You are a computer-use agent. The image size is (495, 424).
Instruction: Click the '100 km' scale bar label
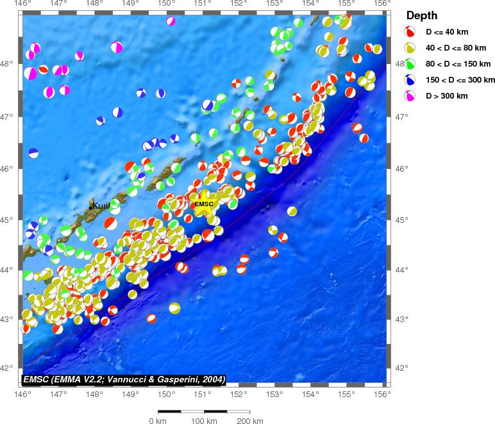click(x=203, y=421)
